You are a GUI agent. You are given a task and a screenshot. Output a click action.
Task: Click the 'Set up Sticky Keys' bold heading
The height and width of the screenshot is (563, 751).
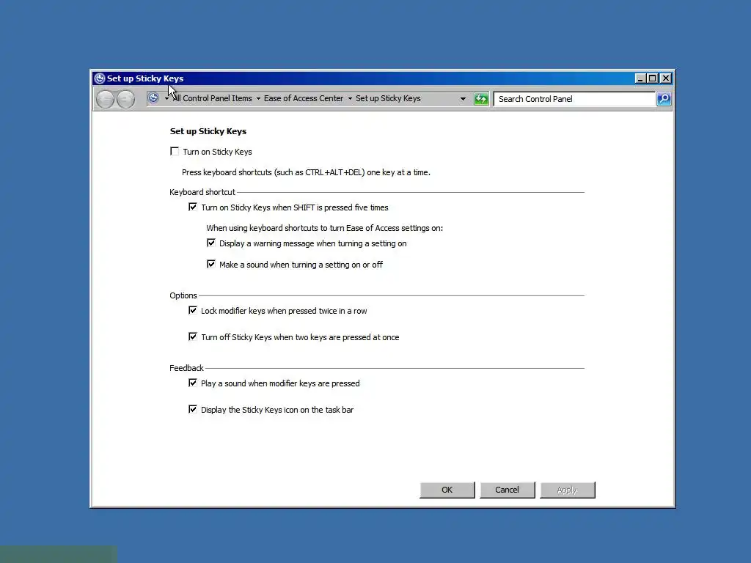(x=208, y=131)
